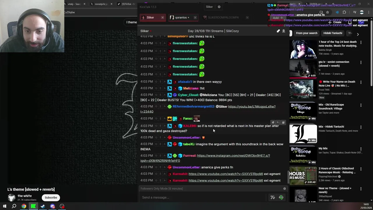Click Windows taskbar search icon
Image resolution: width=373 pixels, height=210 pixels.
[14, 206]
